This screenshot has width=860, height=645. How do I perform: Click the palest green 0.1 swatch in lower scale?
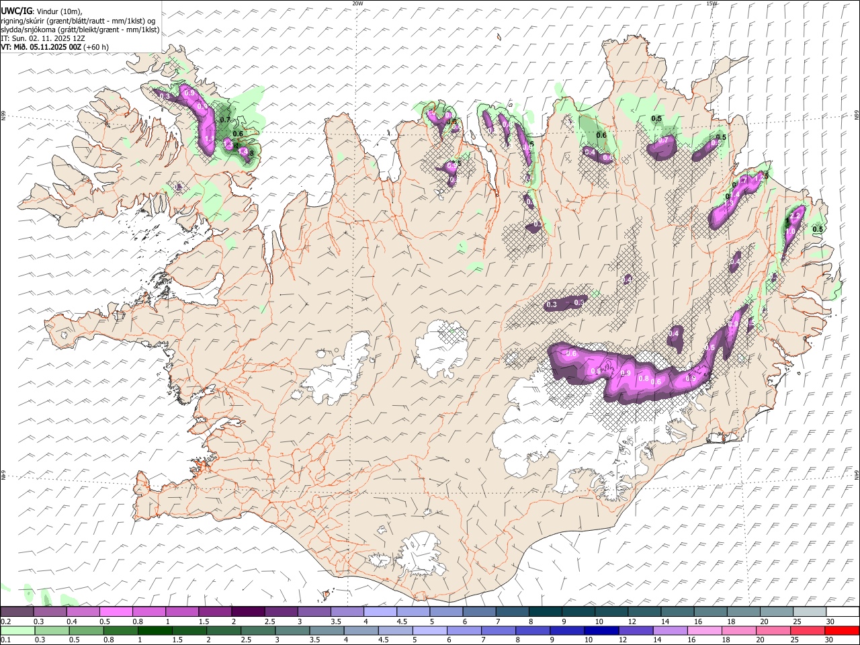17,631
